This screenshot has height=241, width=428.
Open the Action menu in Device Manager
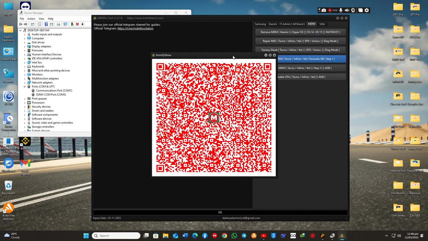[x=31, y=19]
